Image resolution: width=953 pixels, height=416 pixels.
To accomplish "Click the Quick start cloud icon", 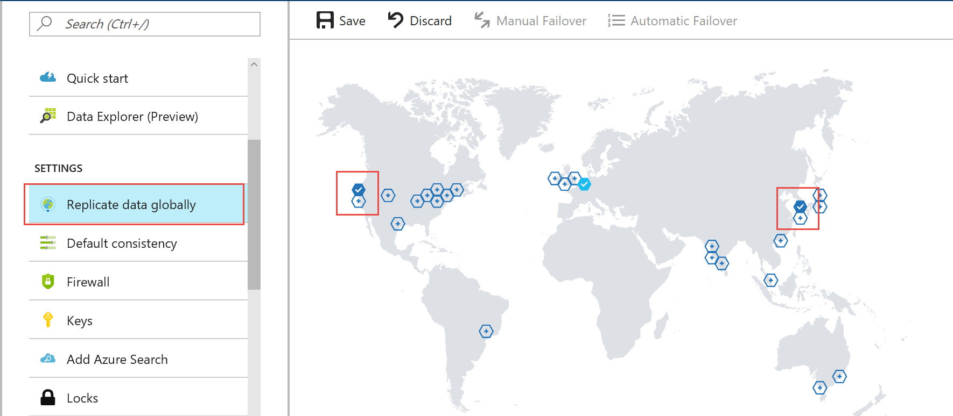I will tap(48, 78).
